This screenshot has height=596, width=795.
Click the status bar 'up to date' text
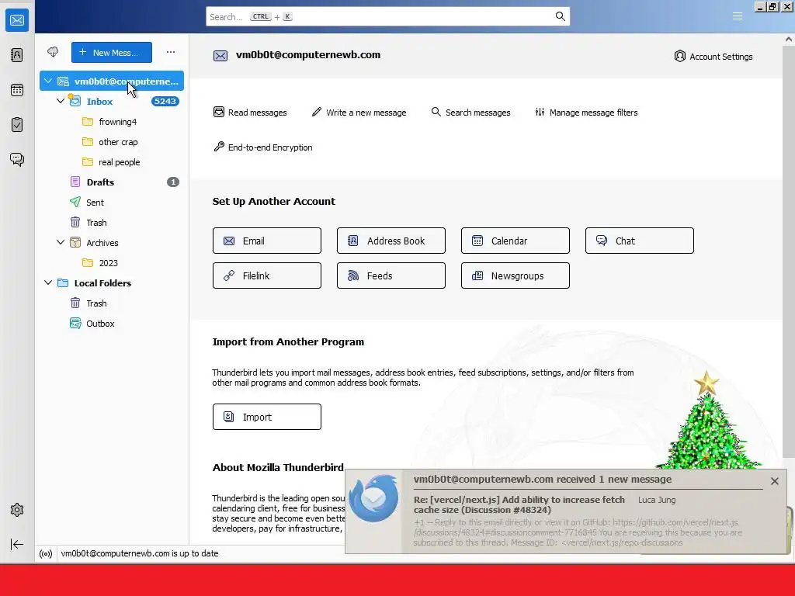[140, 553]
